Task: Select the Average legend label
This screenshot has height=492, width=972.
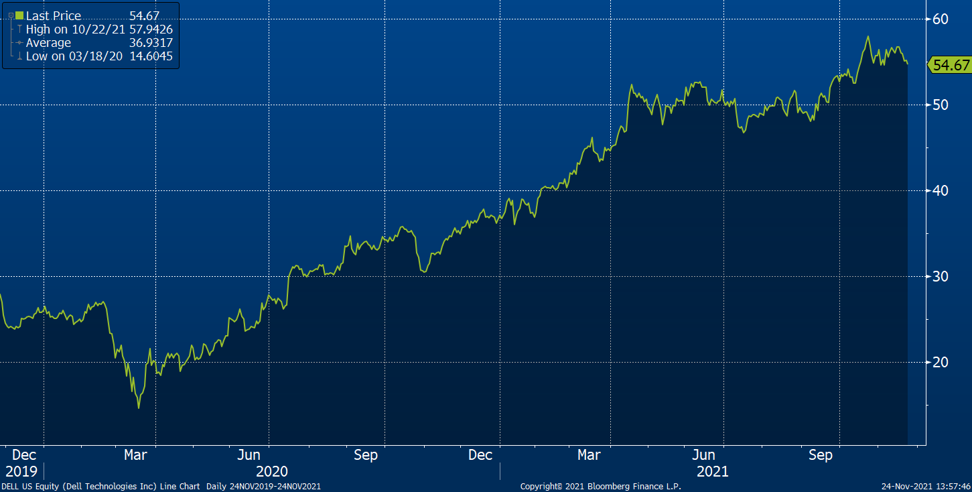Action: pos(48,43)
